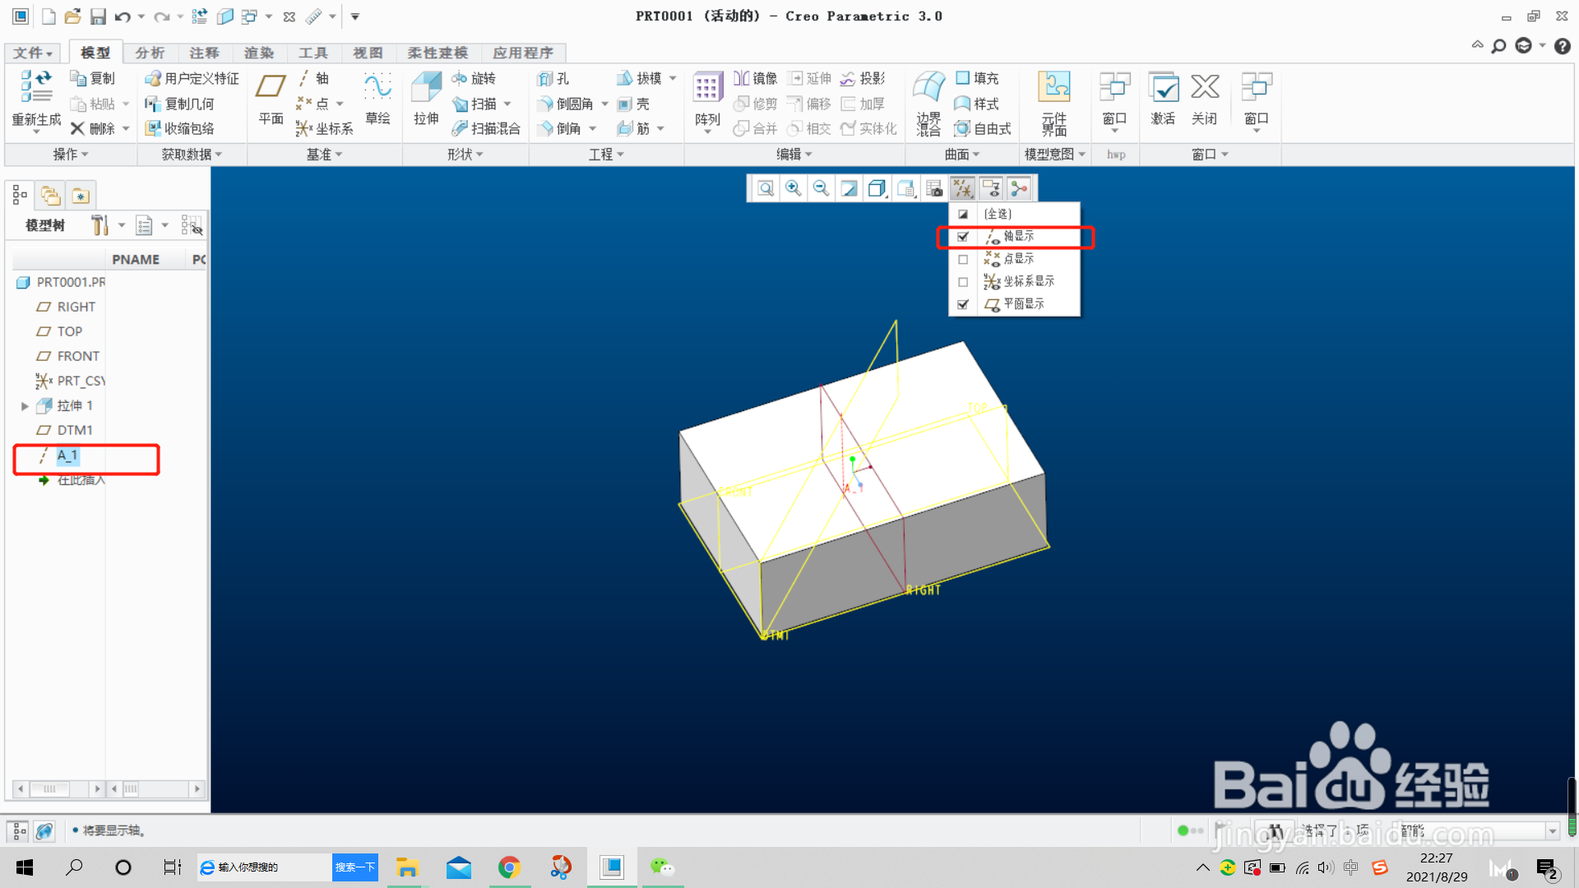
Task: Open the 元件界面 component interface
Action: tap(1053, 104)
